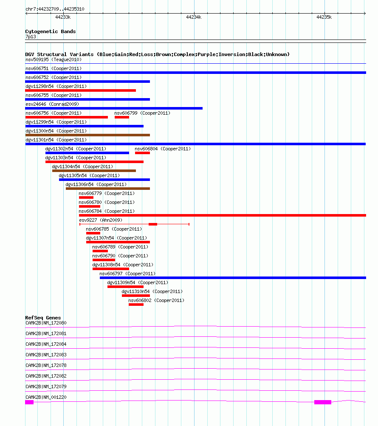Click the nsv606780 (Cooper2011) label
The image size is (378, 426).
point(107,203)
